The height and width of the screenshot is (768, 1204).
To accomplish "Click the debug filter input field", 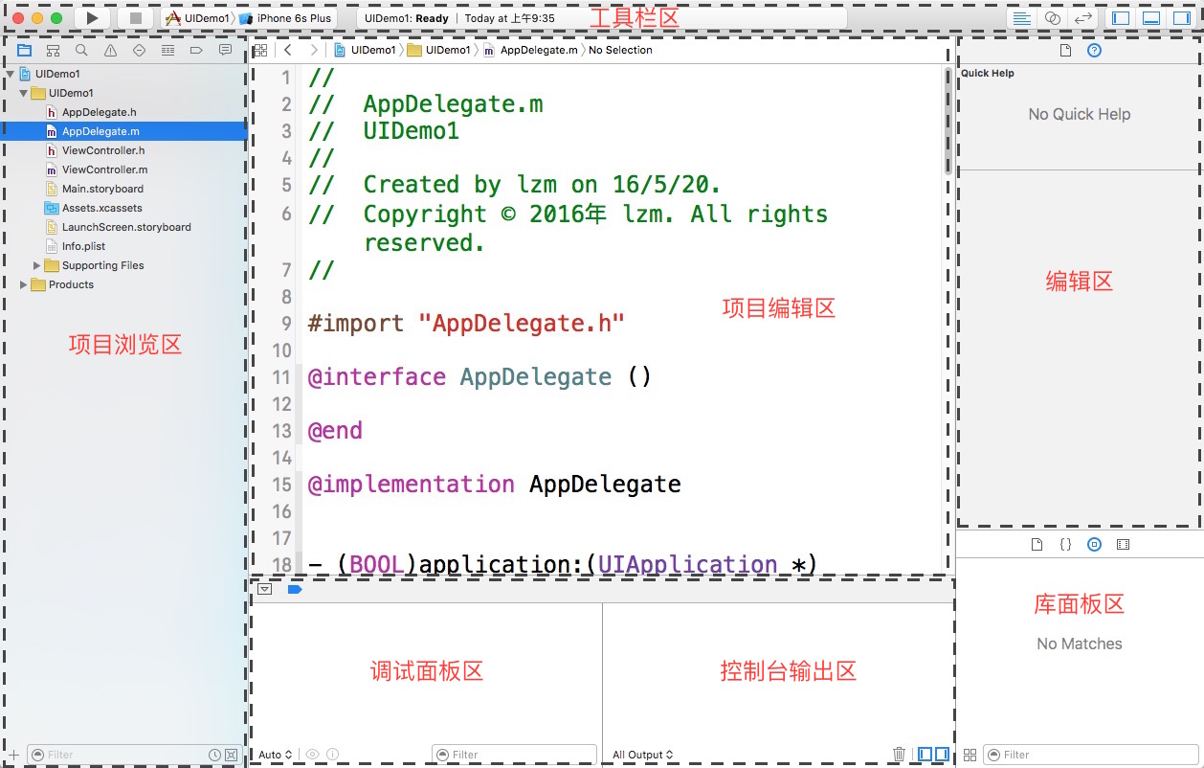I will (x=514, y=755).
